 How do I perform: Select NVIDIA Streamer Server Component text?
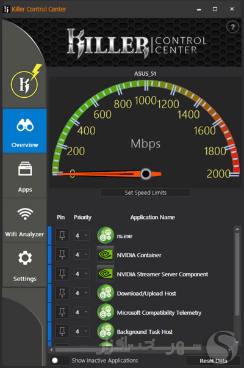[x=162, y=274]
